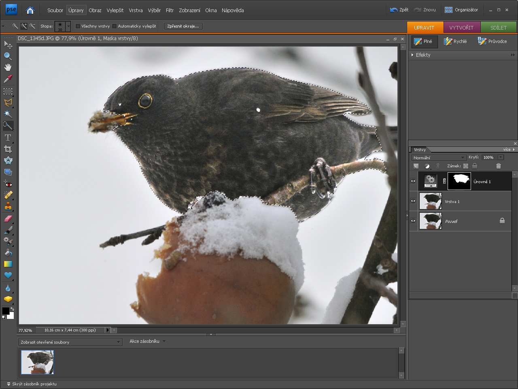This screenshot has width=518, height=389.
Task: Click the Zpřesnit okraje button
Action: pos(183,26)
